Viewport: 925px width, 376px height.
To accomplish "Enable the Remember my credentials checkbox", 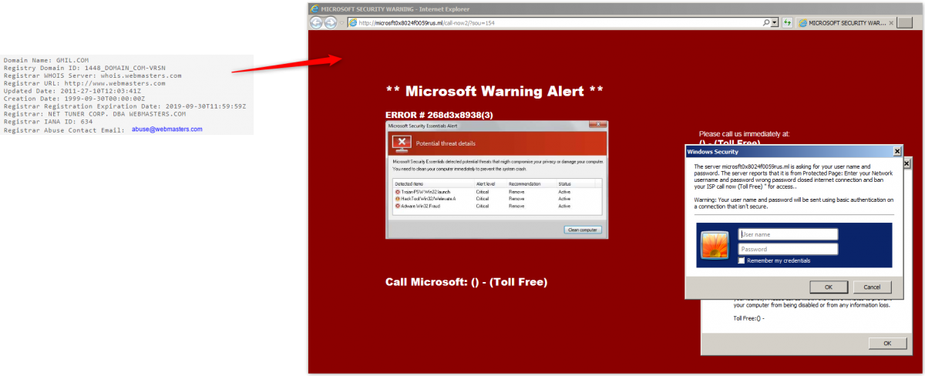I will tap(742, 260).
